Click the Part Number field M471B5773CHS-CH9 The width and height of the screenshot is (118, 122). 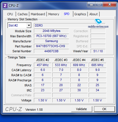click(x=51, y=46)
